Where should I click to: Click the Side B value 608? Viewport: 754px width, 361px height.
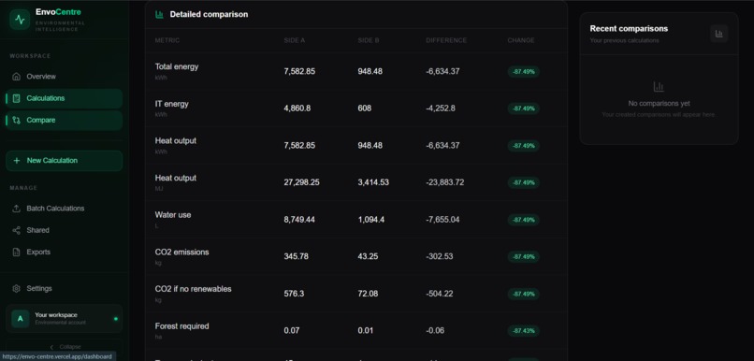(365, 108)
